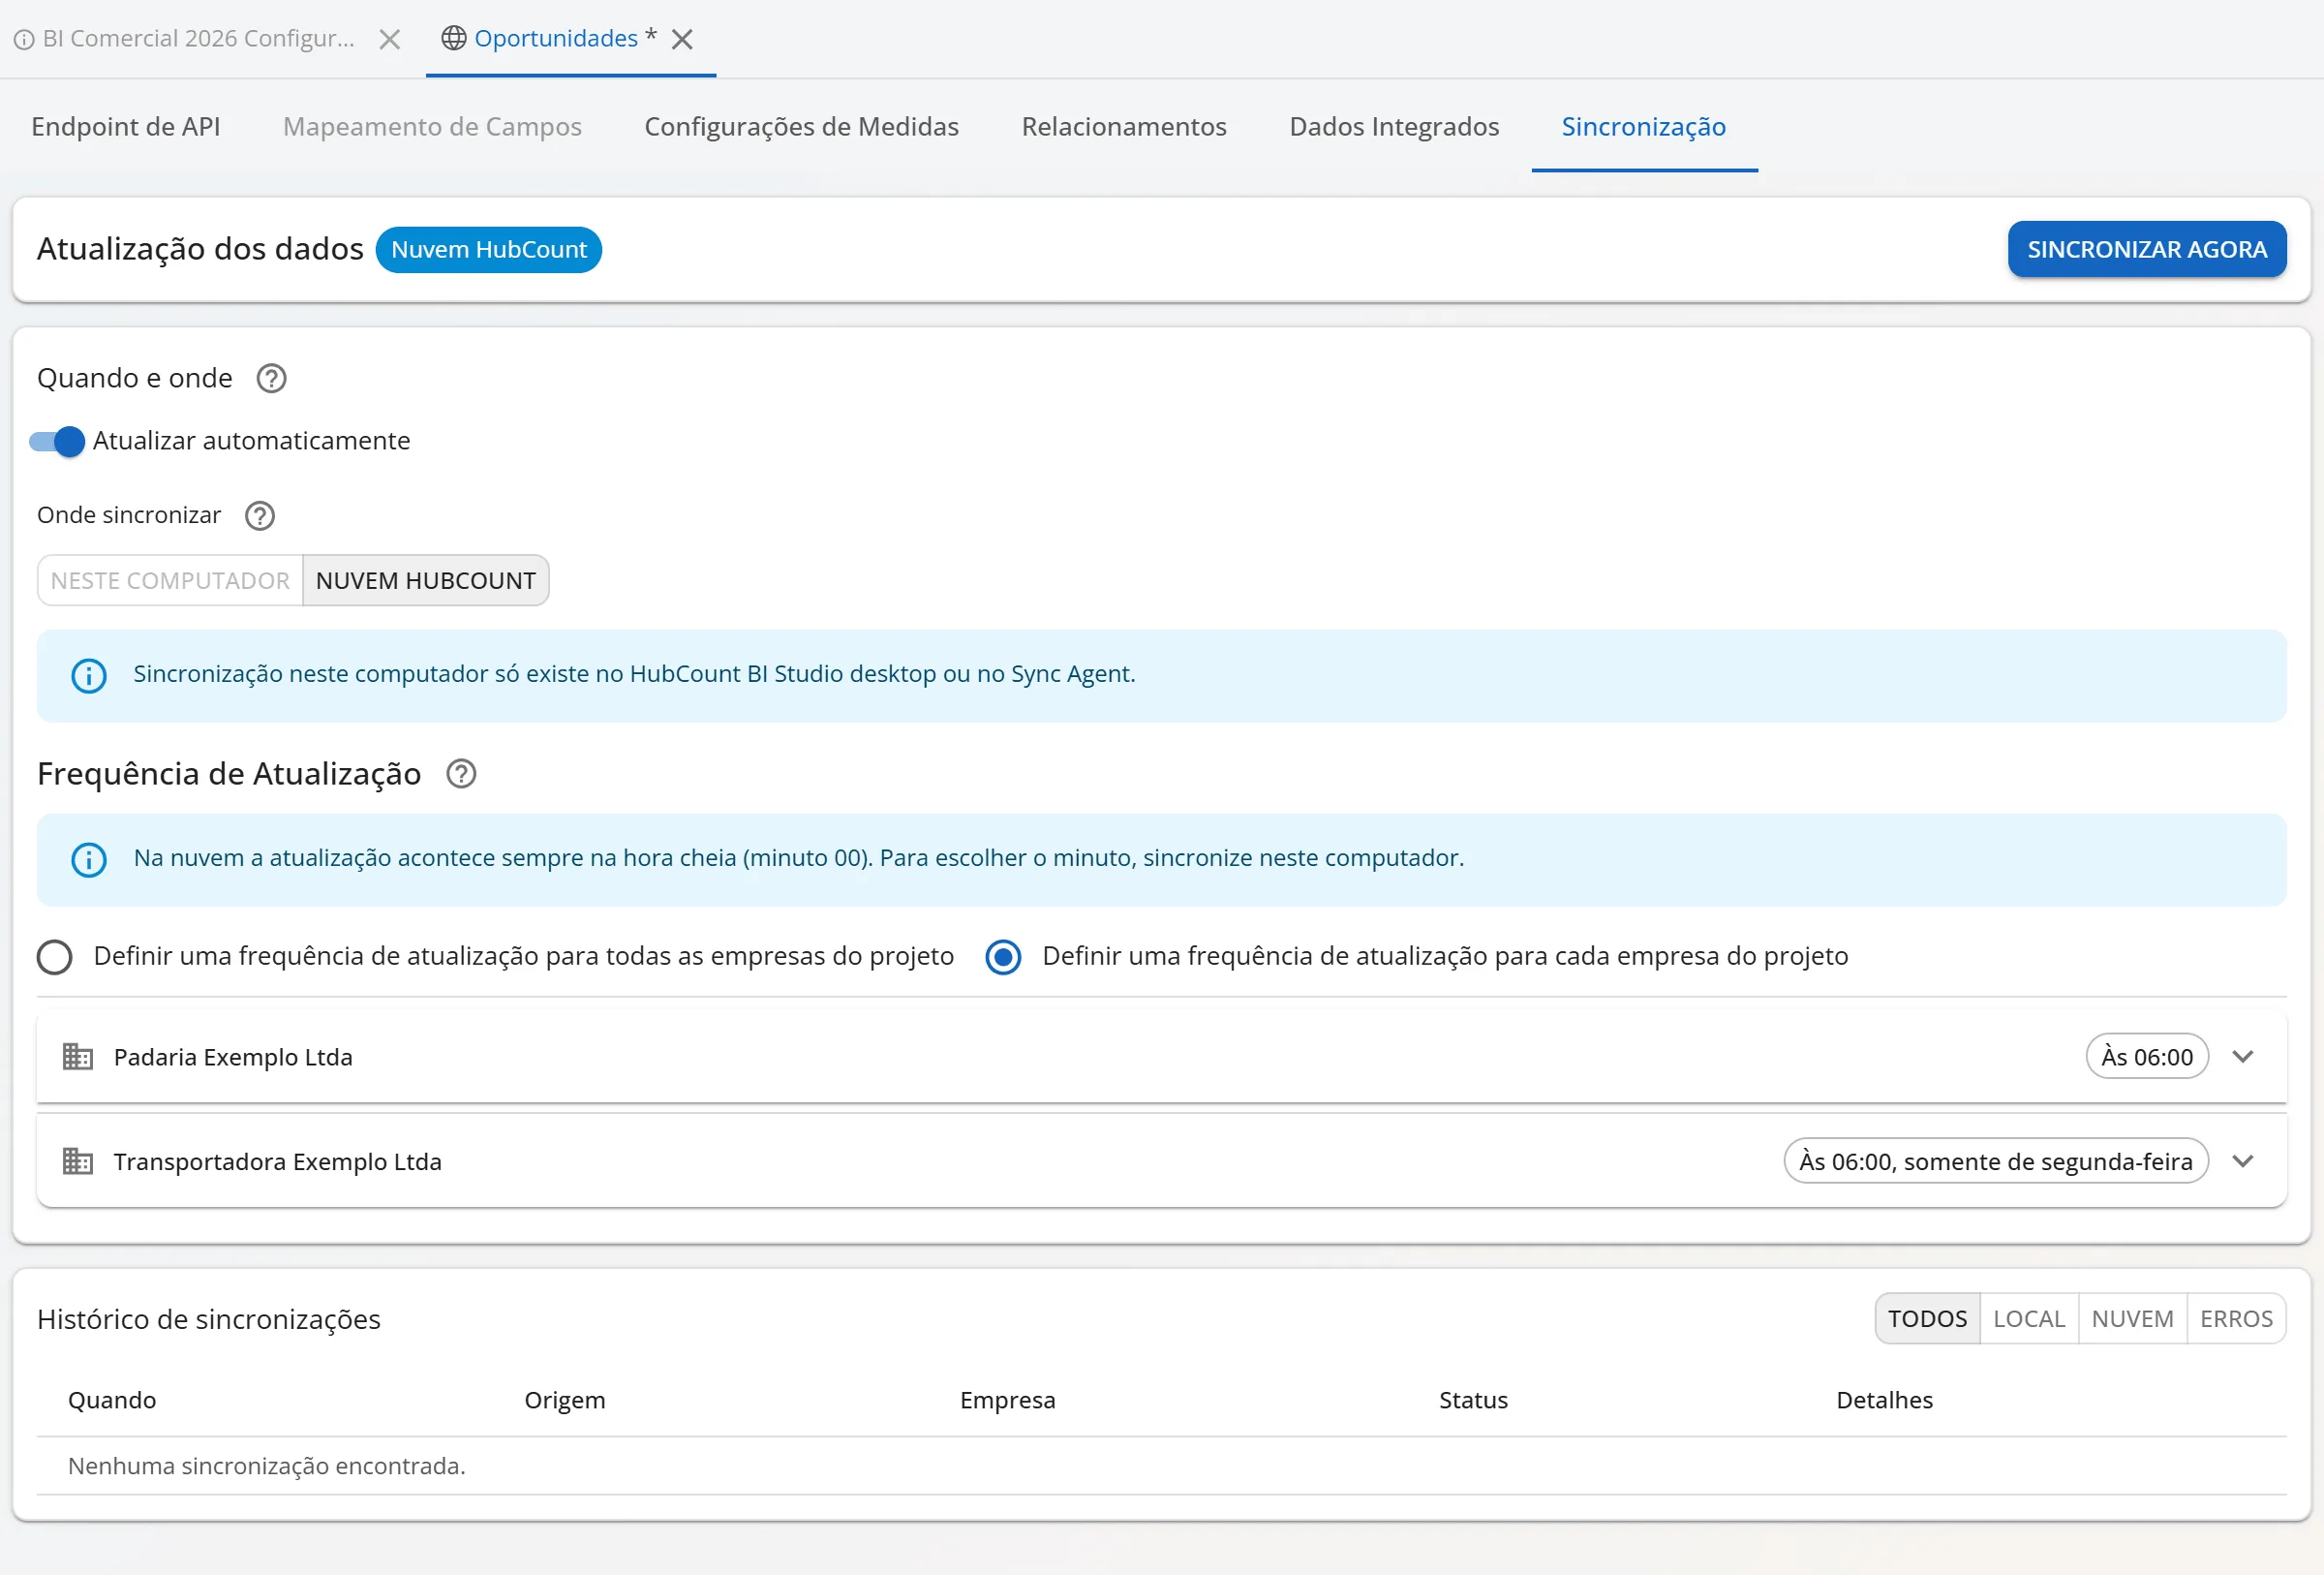Click the Origem column header
The image size is (2324, 1575).
(565, 1400)
